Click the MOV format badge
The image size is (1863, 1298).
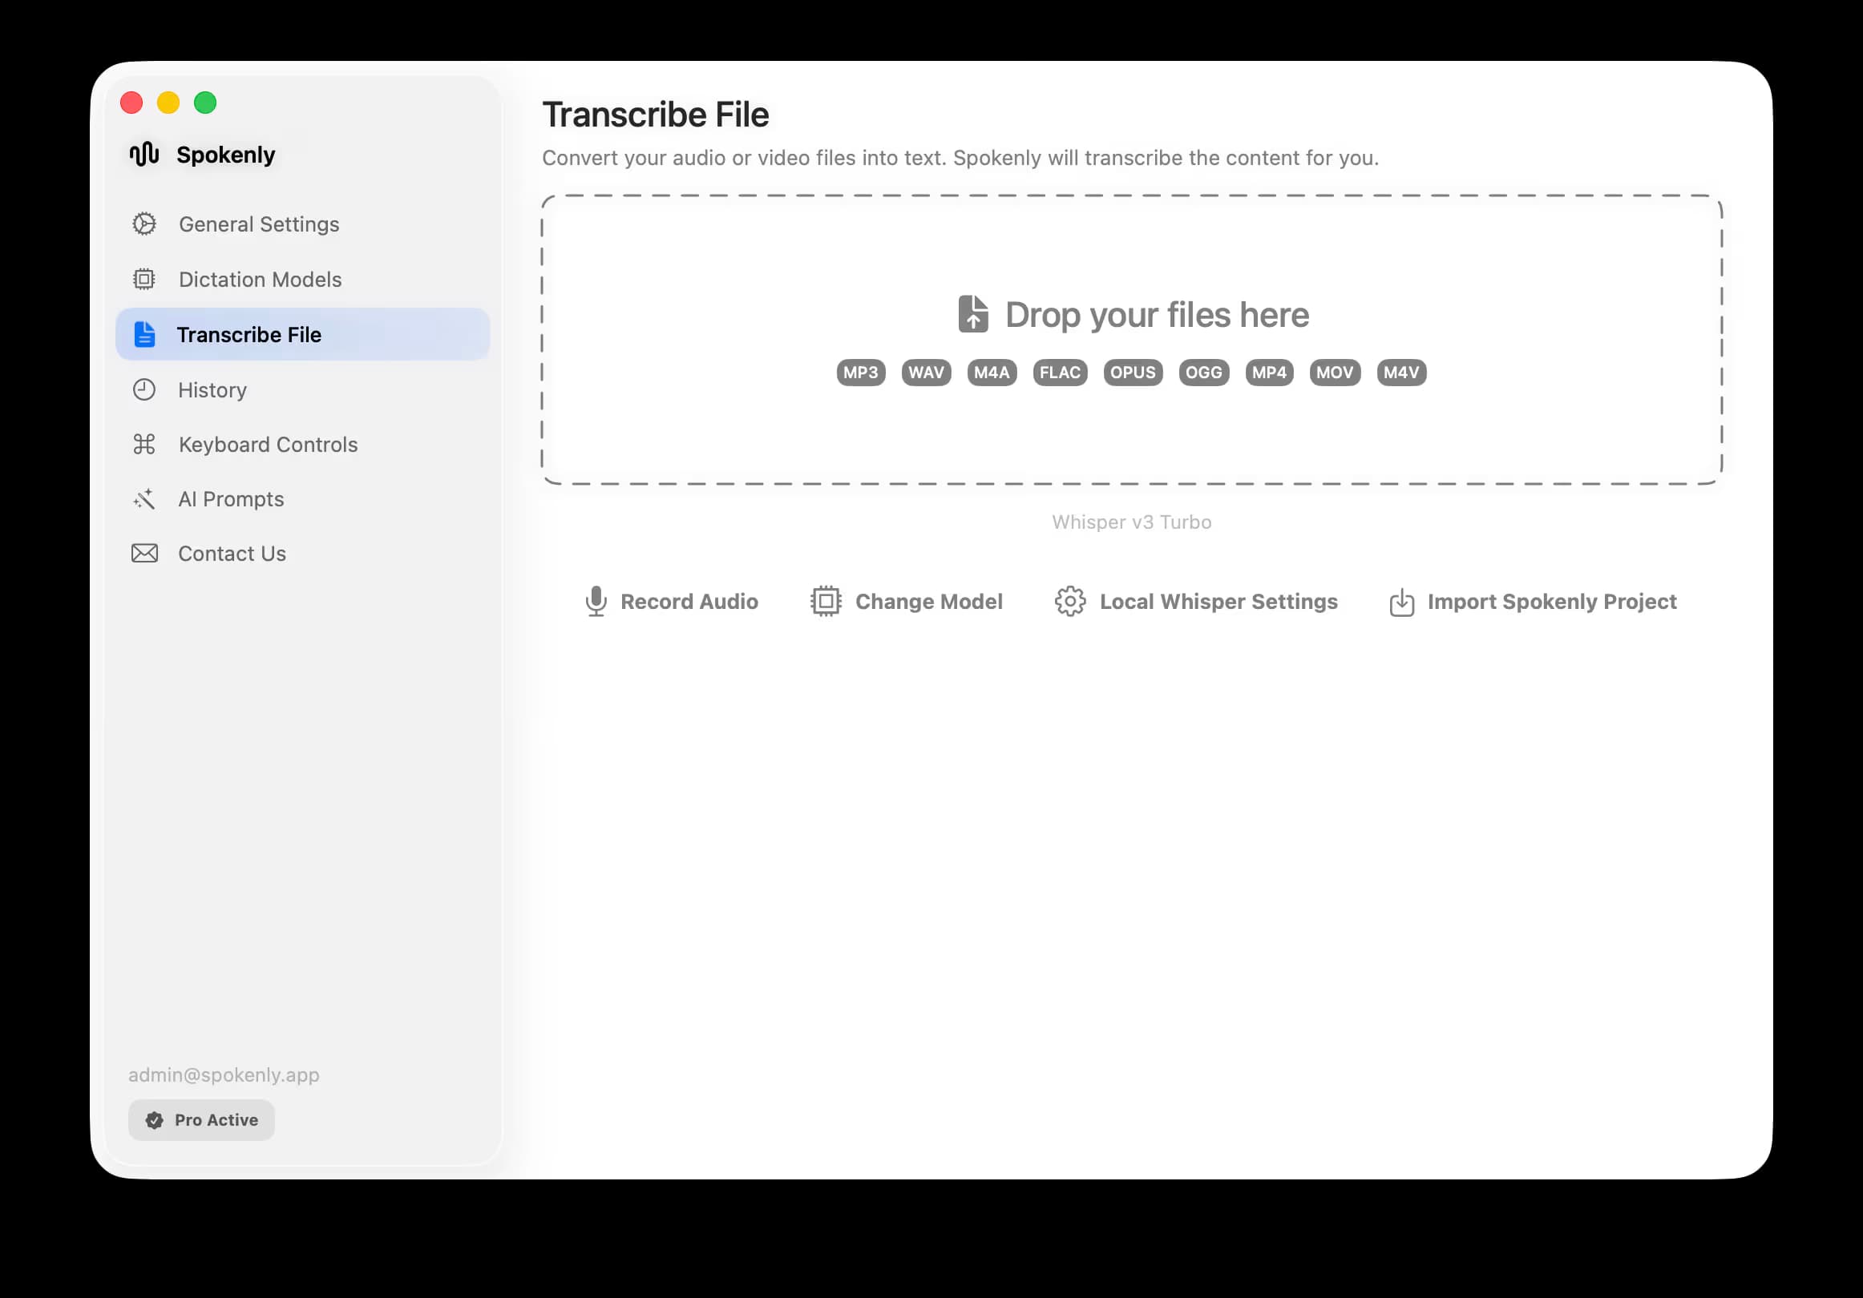1336,373
